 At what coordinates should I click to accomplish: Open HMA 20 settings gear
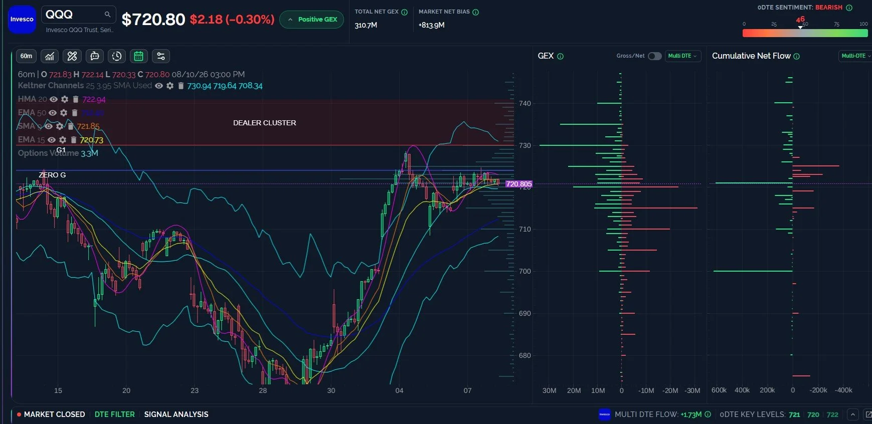[65, 99]
